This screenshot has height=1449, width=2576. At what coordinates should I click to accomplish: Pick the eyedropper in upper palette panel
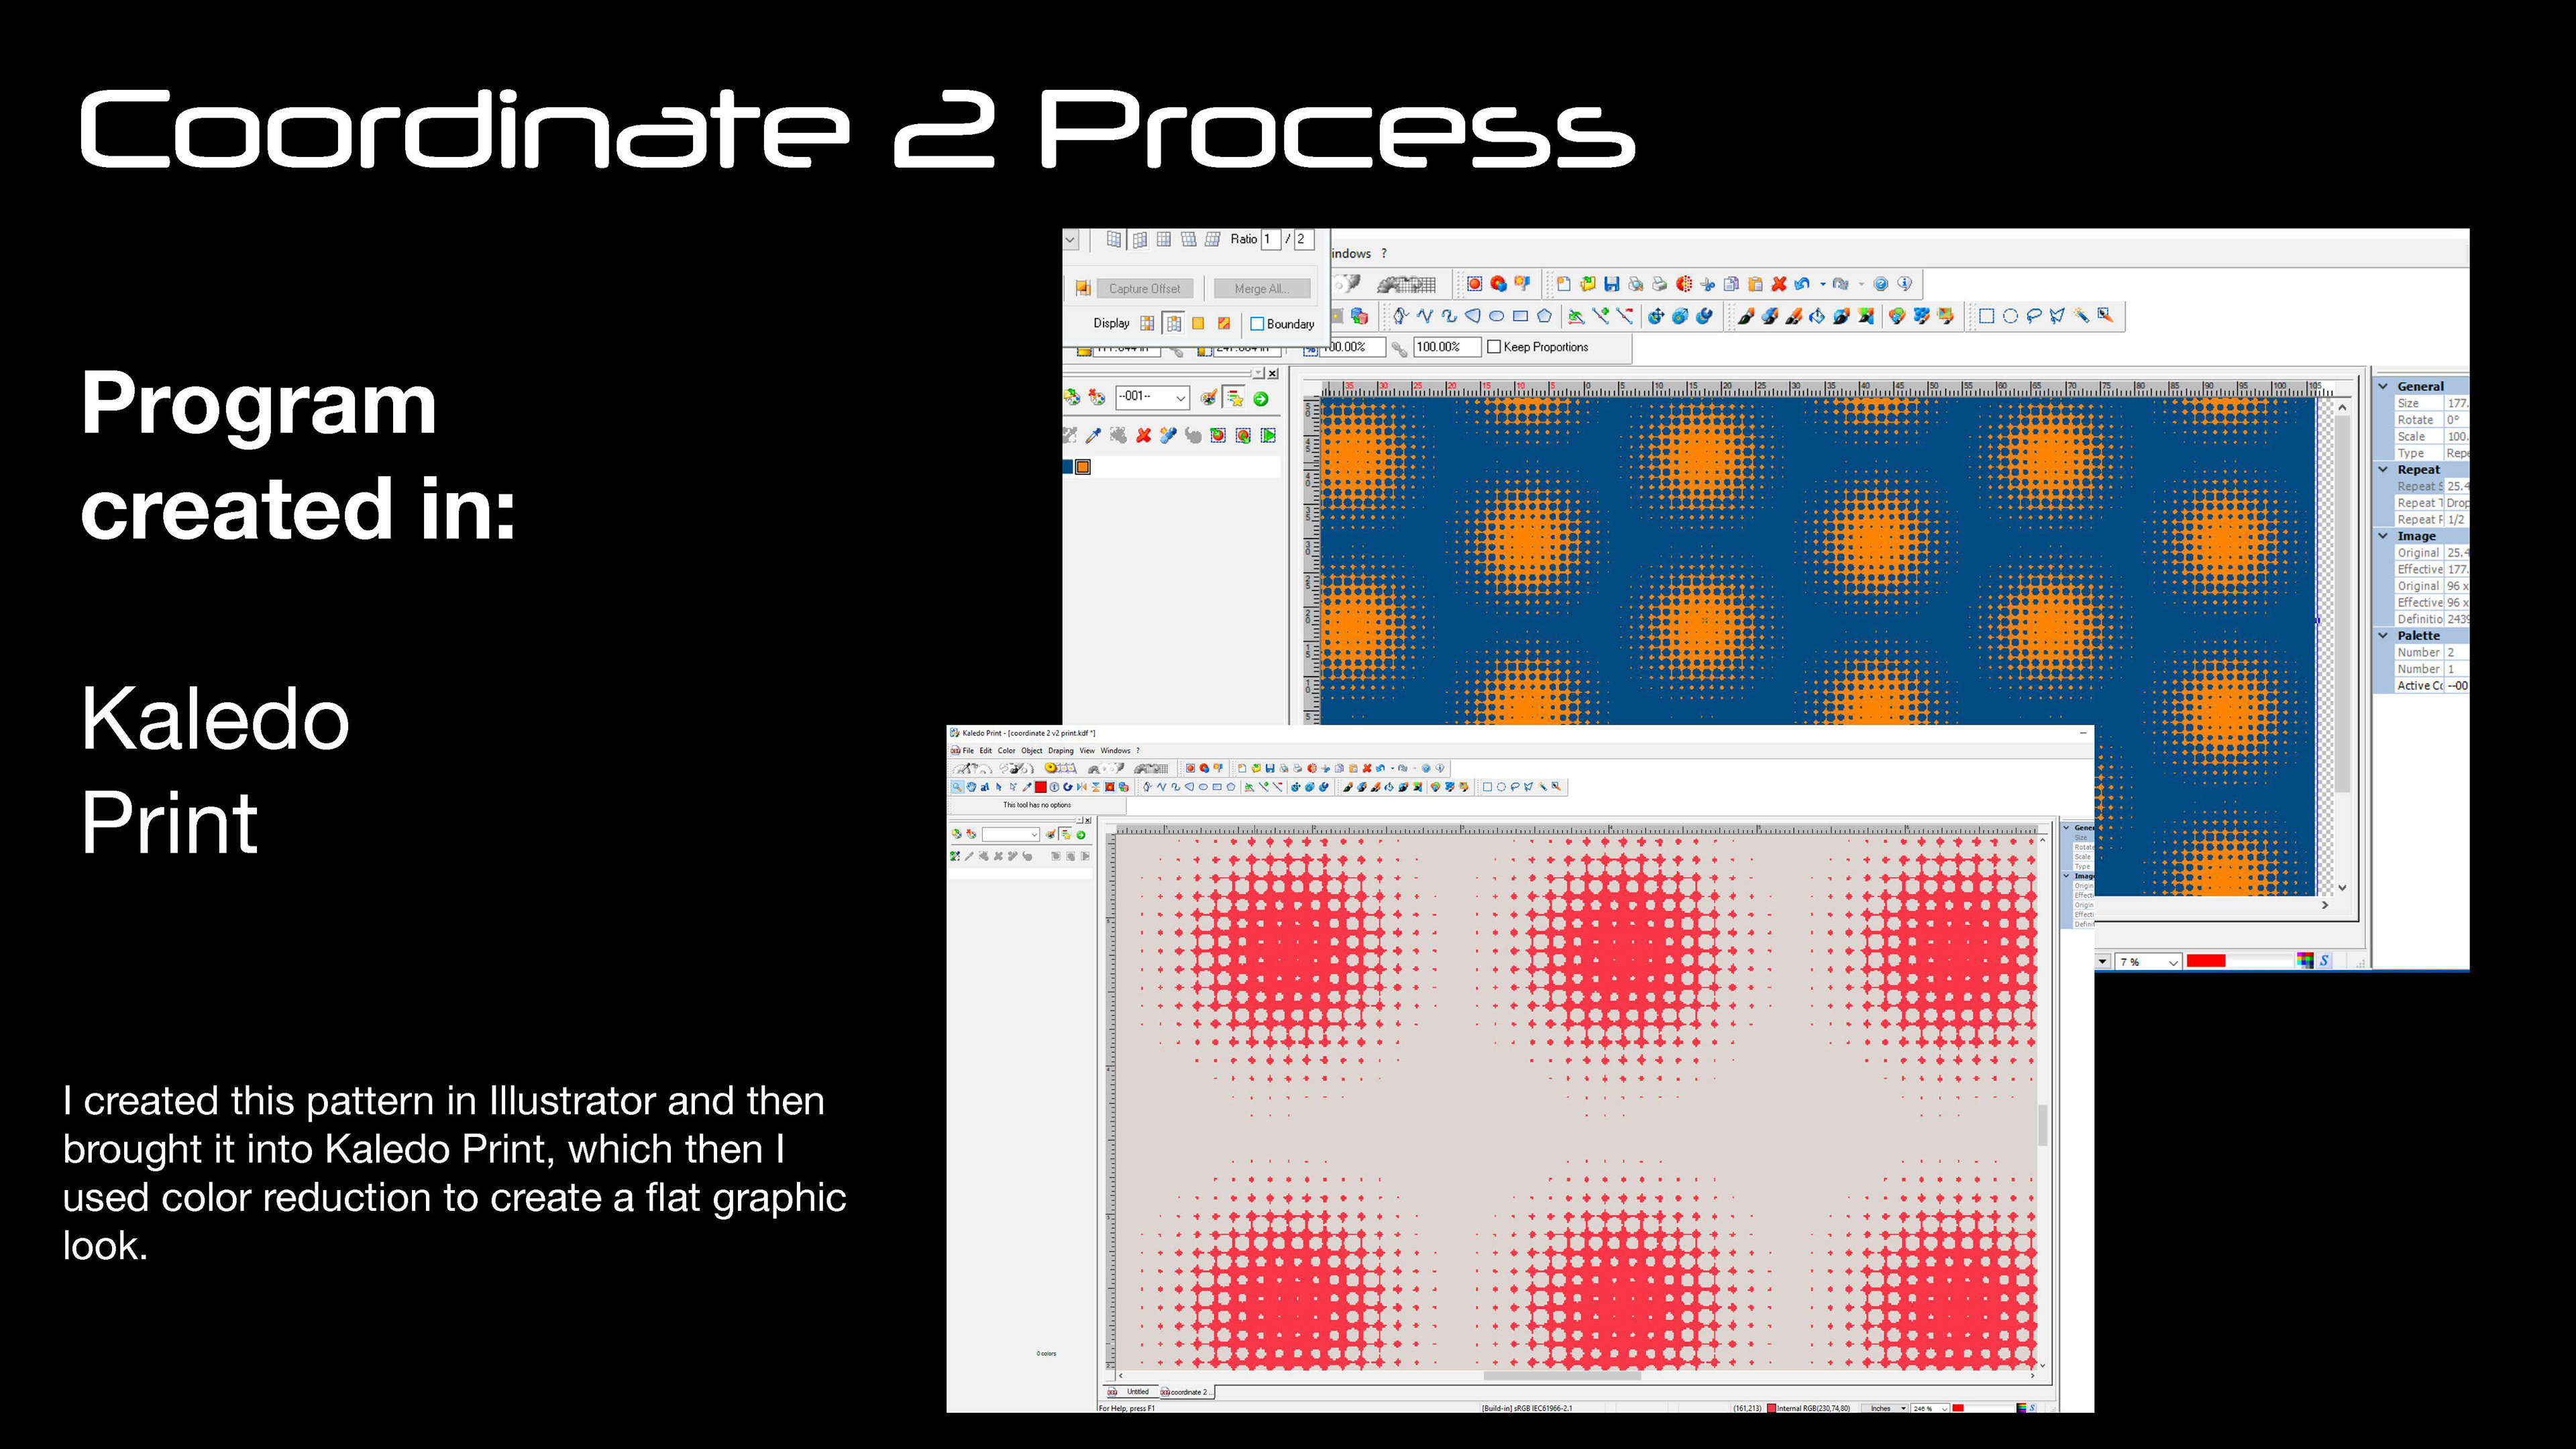1093,435
